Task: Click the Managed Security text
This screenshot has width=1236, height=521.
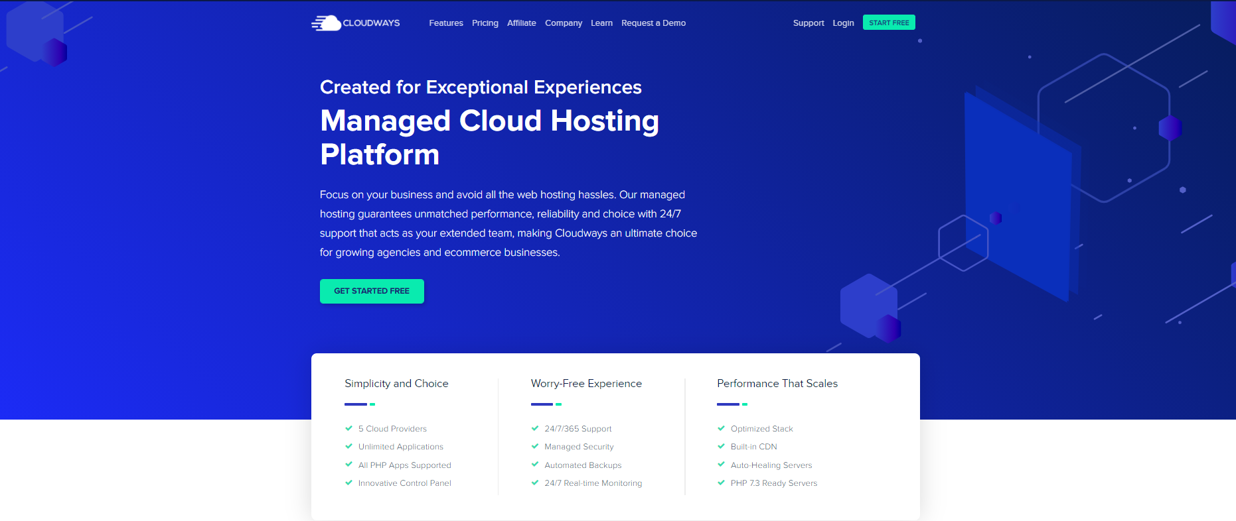Action: pos(579,447)
